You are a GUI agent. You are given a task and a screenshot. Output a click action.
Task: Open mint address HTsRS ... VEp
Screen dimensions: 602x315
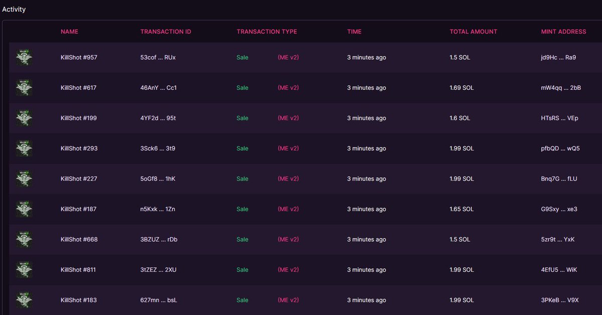[559, 118]
